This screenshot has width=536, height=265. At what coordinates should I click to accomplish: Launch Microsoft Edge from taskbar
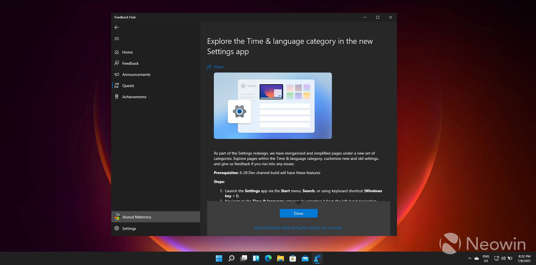tap(268, 259)
